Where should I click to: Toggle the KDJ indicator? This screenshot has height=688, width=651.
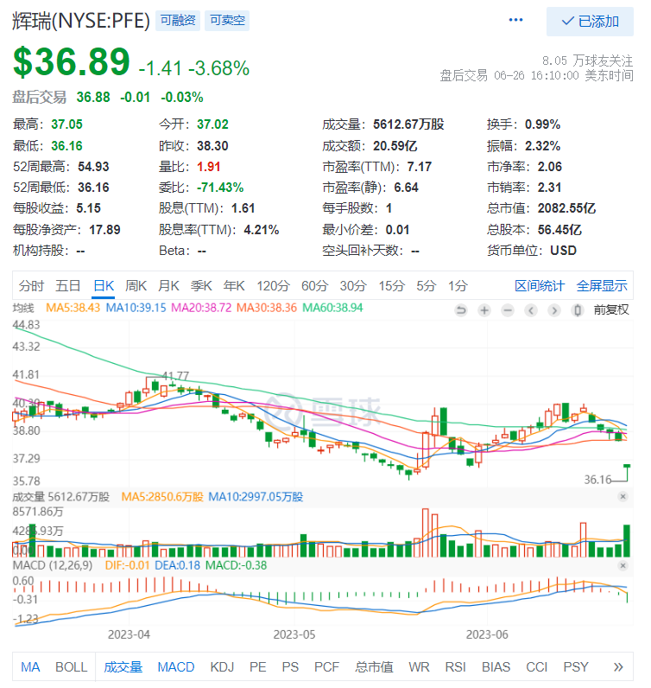pyautogui.click(x=222, y=667)
